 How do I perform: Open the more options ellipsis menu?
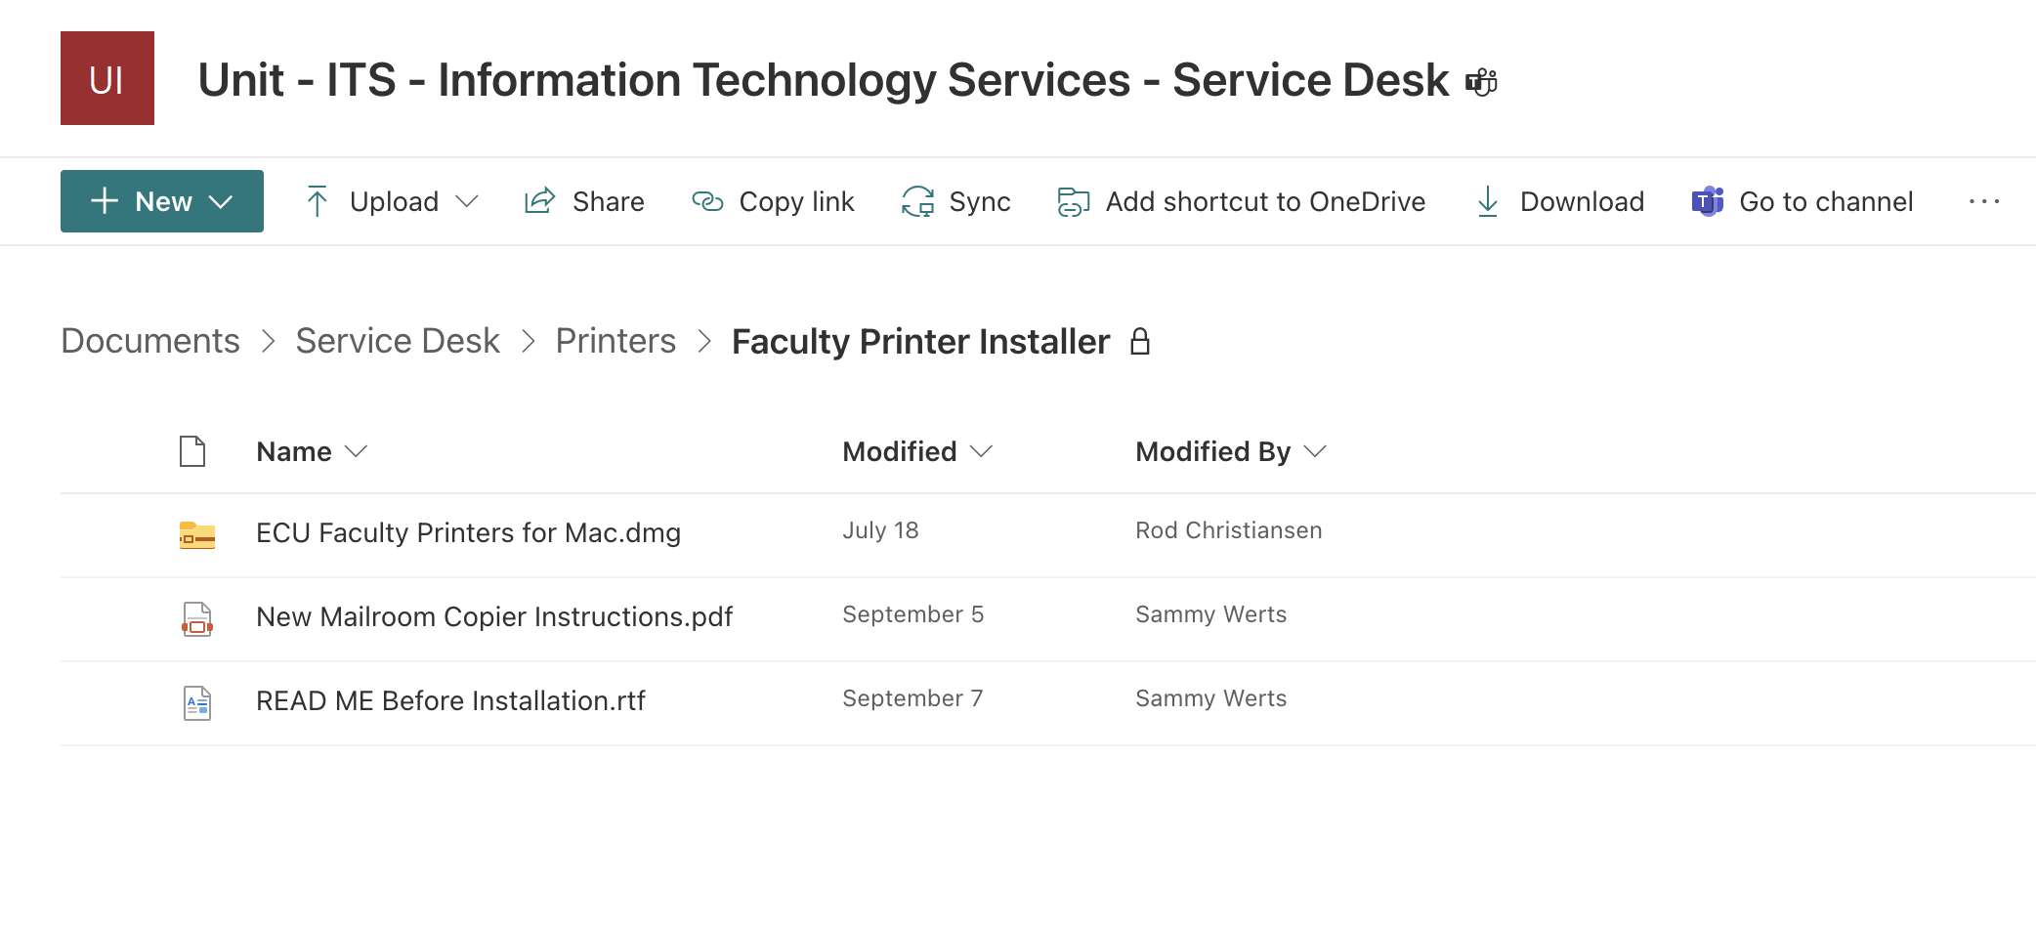(1983, 201)
